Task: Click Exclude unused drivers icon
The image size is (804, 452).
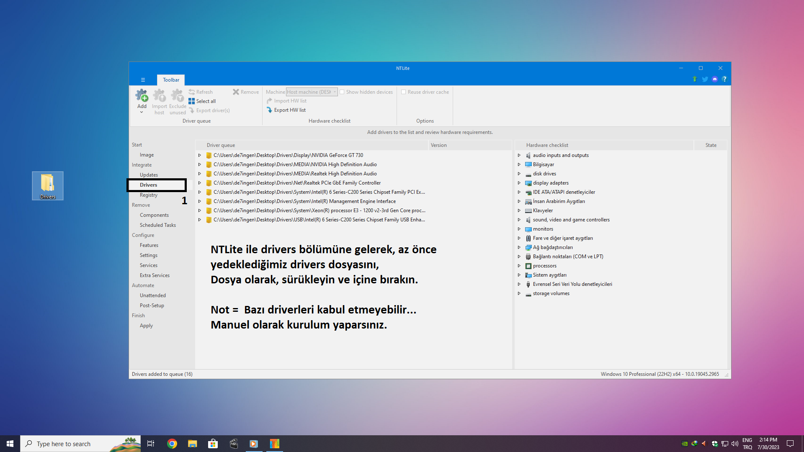Action: pos(178,96)
